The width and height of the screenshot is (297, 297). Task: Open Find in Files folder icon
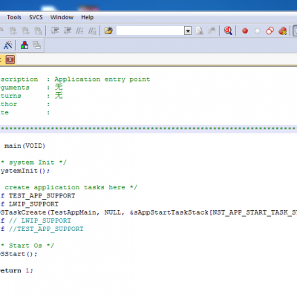click(x=108, y=30)
